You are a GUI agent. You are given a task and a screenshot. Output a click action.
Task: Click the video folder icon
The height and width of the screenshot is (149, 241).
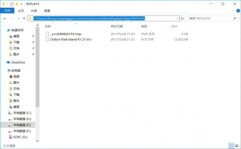click(x=10, y=76)
